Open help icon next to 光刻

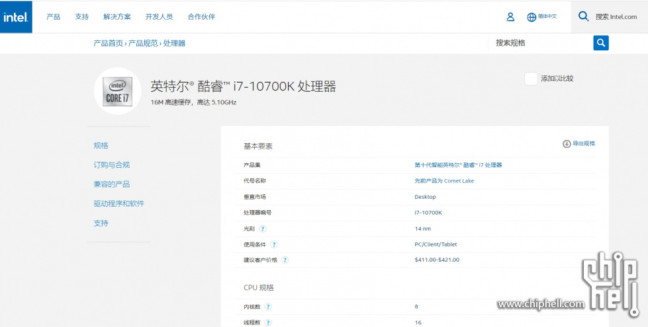click(x=262, y=229)
